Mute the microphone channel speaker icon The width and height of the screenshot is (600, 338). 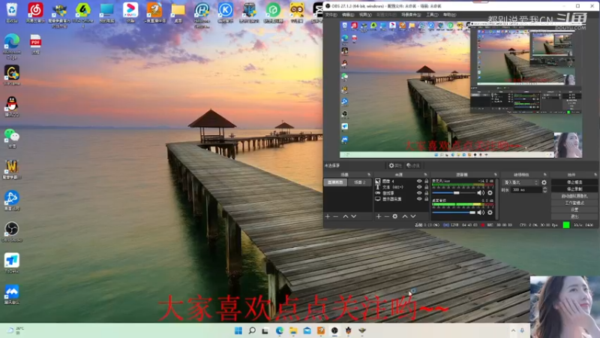[x=481, y=193]
